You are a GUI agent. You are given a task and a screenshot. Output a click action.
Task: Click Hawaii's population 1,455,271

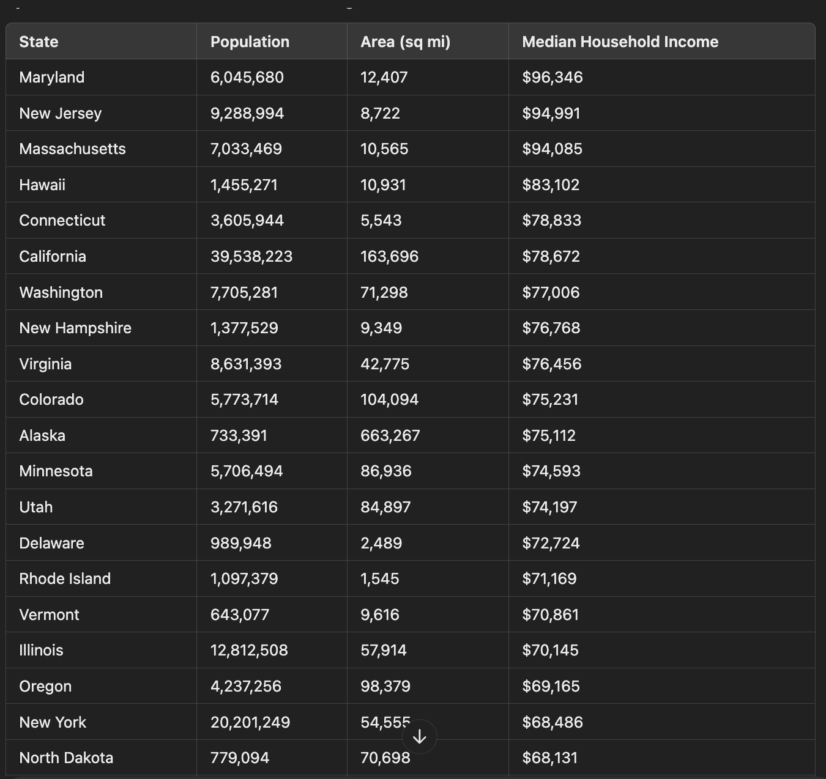[244, 185]
